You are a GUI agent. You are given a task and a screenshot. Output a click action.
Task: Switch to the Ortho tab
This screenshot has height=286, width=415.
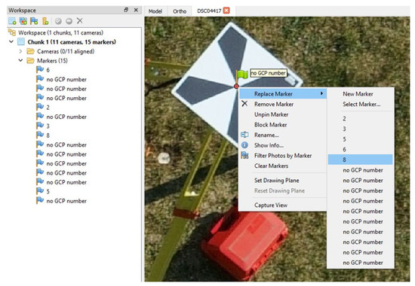(x=180, y=11)
